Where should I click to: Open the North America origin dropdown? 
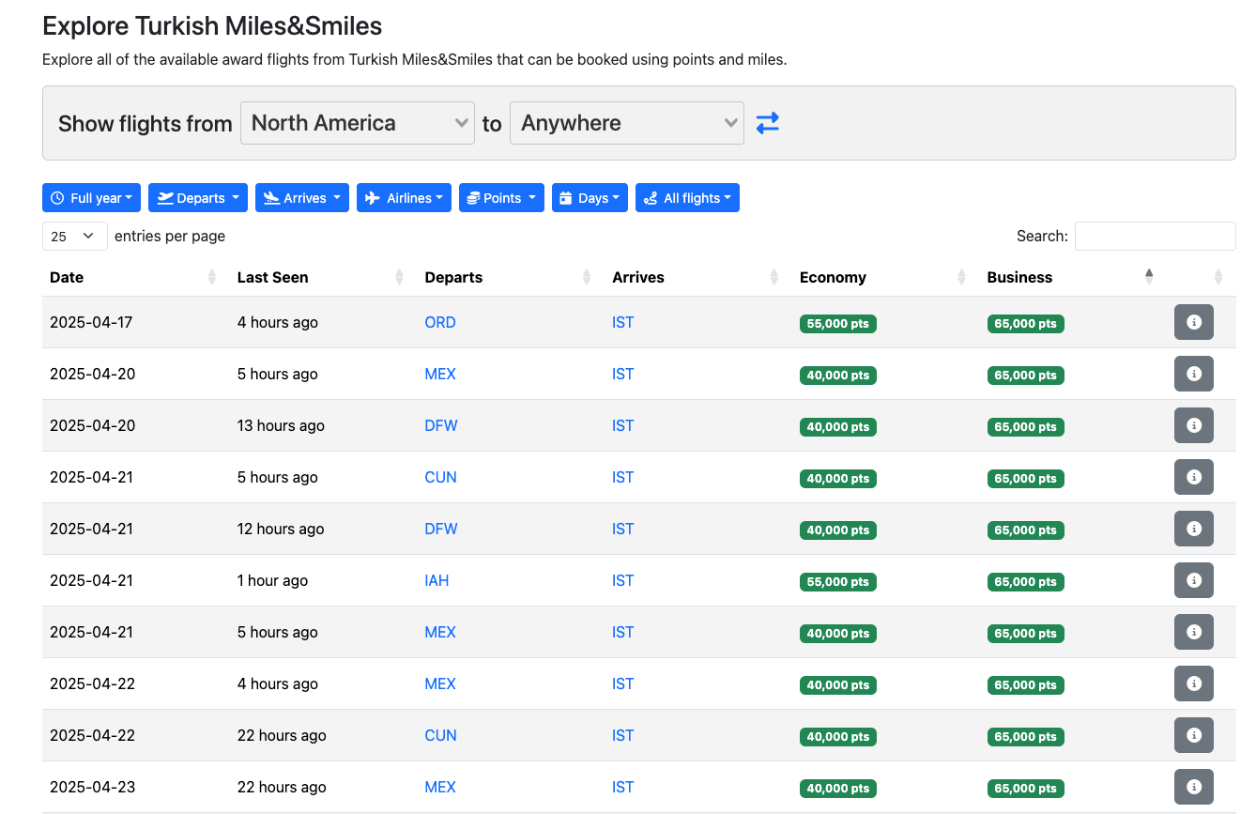pos(357,123)
